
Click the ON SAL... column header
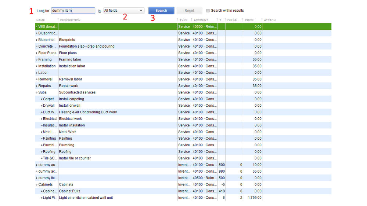234,20
